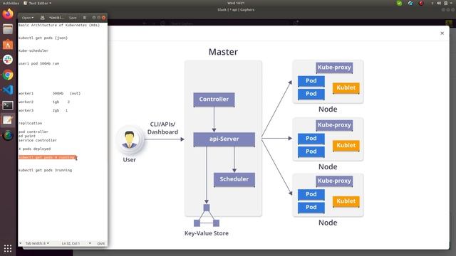Viewport: 456px width, 256px height.
Task: Click the api-Server box in the diagram
Action: (x=224, y=139)
